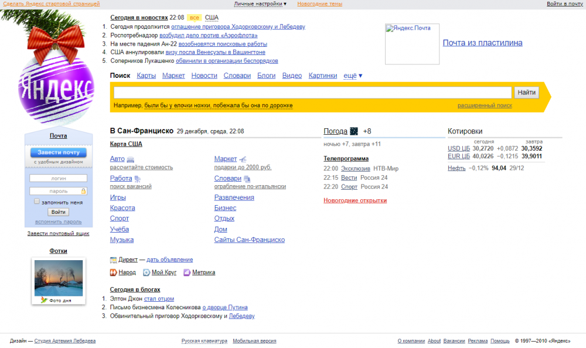Click the example query about елочки ножки
This screenshot has width=586, height=348.
tap(218, 105)
